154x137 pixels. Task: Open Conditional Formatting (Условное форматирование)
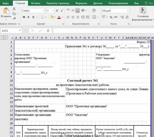[143, 14]
